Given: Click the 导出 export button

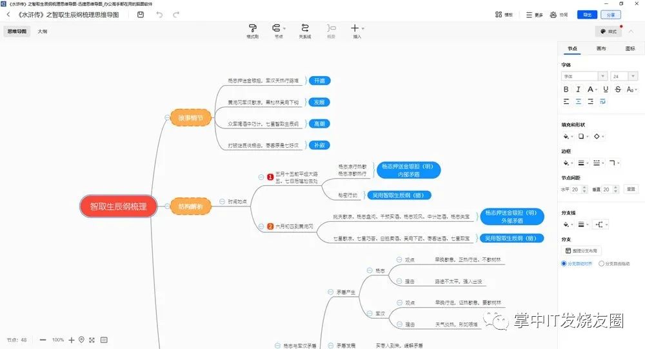Looking at the screenshot, I should (x=587, y=15).
